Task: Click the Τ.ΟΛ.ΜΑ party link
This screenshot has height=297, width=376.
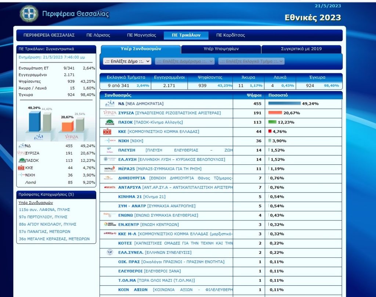Action: (x=156, y=280)
